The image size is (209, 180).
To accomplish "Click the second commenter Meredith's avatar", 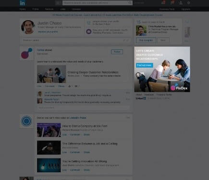I will coord(39,101).
